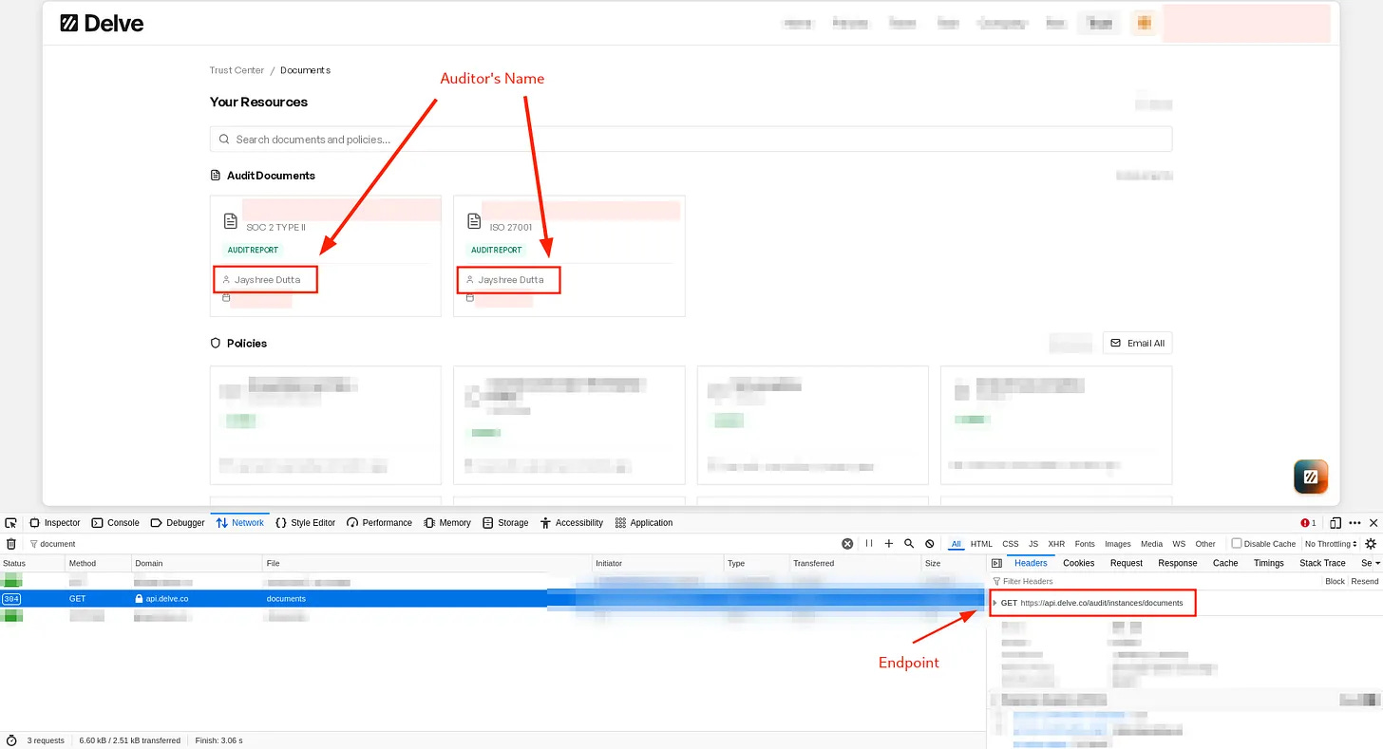1383x749 pixels.
Task: Sort by the Method column header
Action: coord(98,563)
